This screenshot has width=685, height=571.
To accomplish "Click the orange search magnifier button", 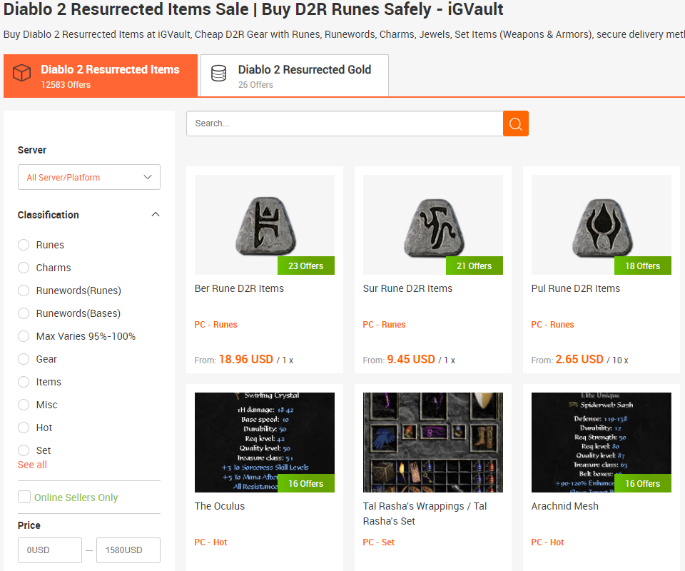I will (515, 123).
